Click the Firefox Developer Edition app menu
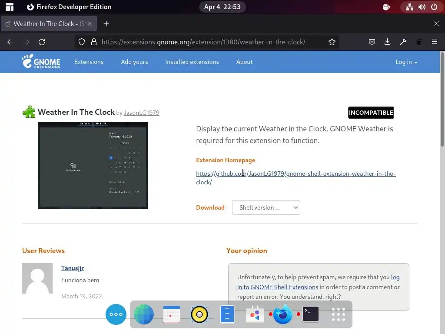 (69, 7)
